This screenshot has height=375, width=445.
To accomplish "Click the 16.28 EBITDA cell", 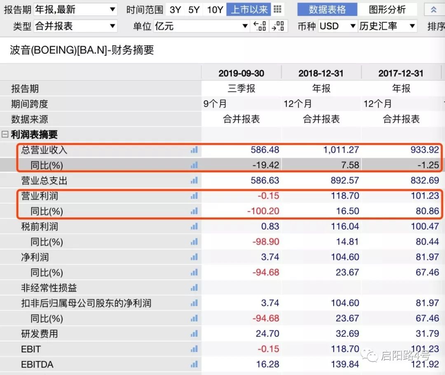I will (x=268, y=365).
